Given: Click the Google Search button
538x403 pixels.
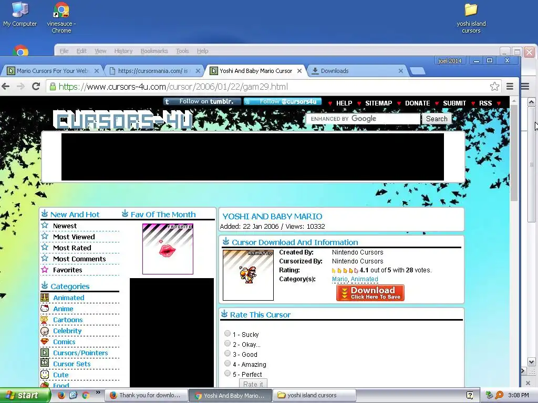Looking at the screenshot, I should click(437, 119).
